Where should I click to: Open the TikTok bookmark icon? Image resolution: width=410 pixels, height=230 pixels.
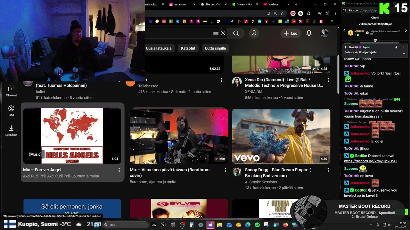(x=232, y=21)
